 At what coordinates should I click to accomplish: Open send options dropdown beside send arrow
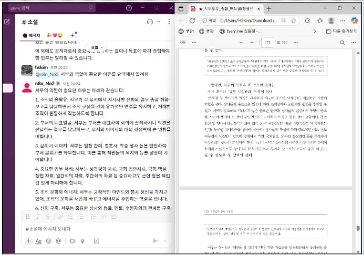164,241
